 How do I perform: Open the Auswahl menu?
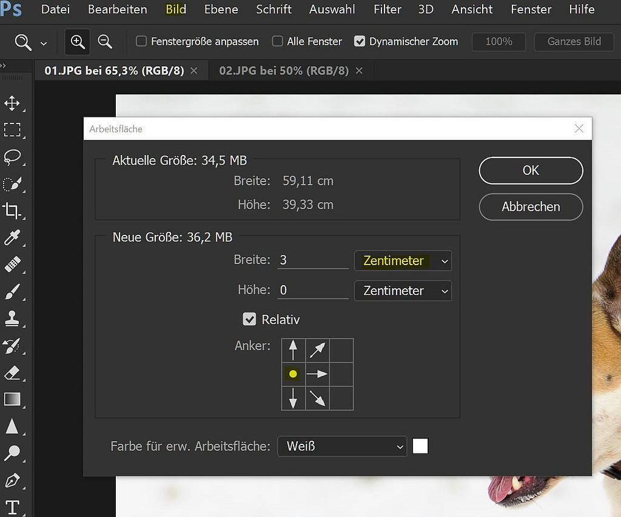point(332,9)
